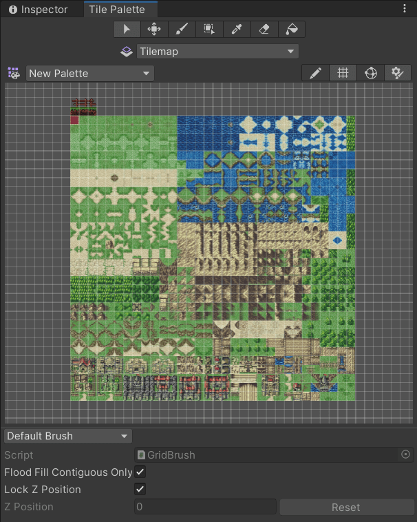Open the three-dot panel options menu

tap(405, 9)
